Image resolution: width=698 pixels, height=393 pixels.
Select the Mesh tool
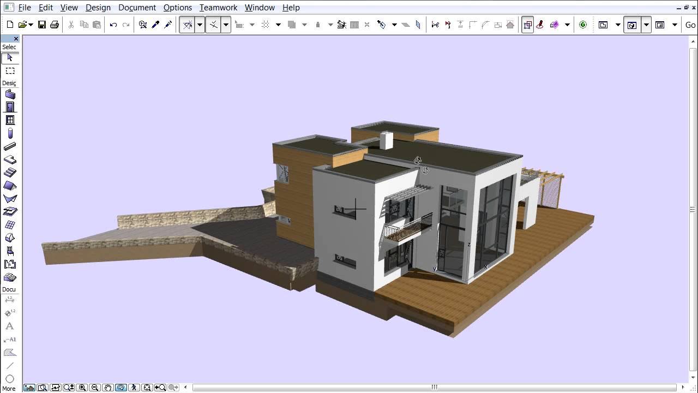[10, 277]
